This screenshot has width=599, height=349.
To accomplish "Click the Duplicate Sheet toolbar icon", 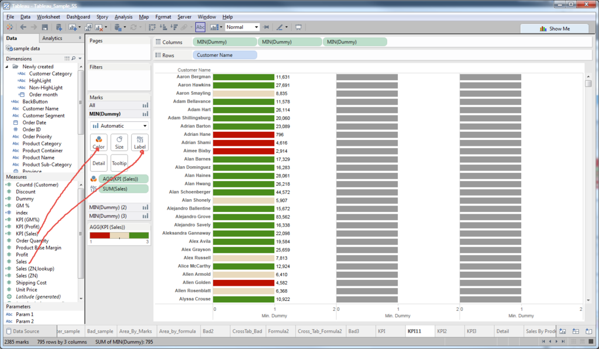I will coord(88,27).
